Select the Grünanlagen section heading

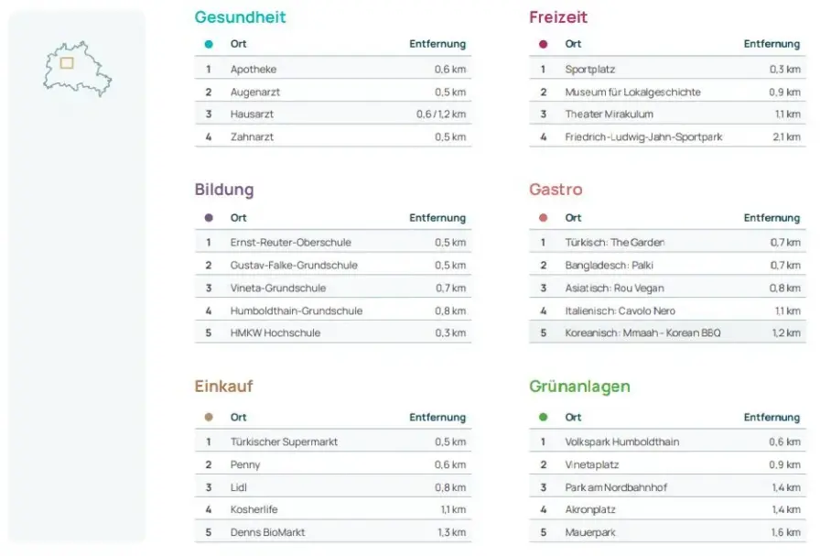[579, 387]
